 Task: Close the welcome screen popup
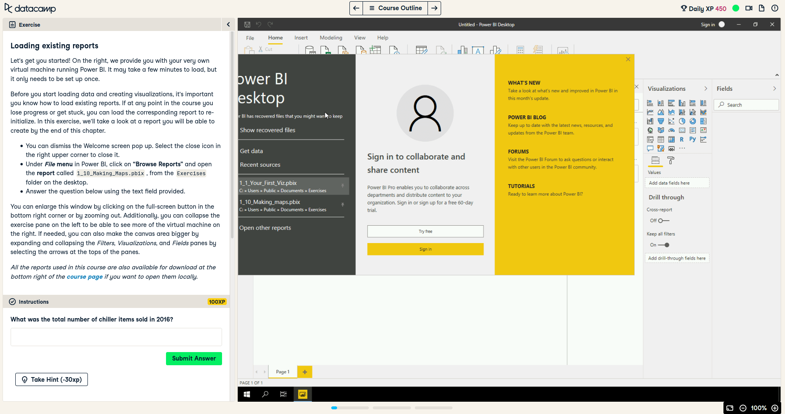(x=628, y=59)
